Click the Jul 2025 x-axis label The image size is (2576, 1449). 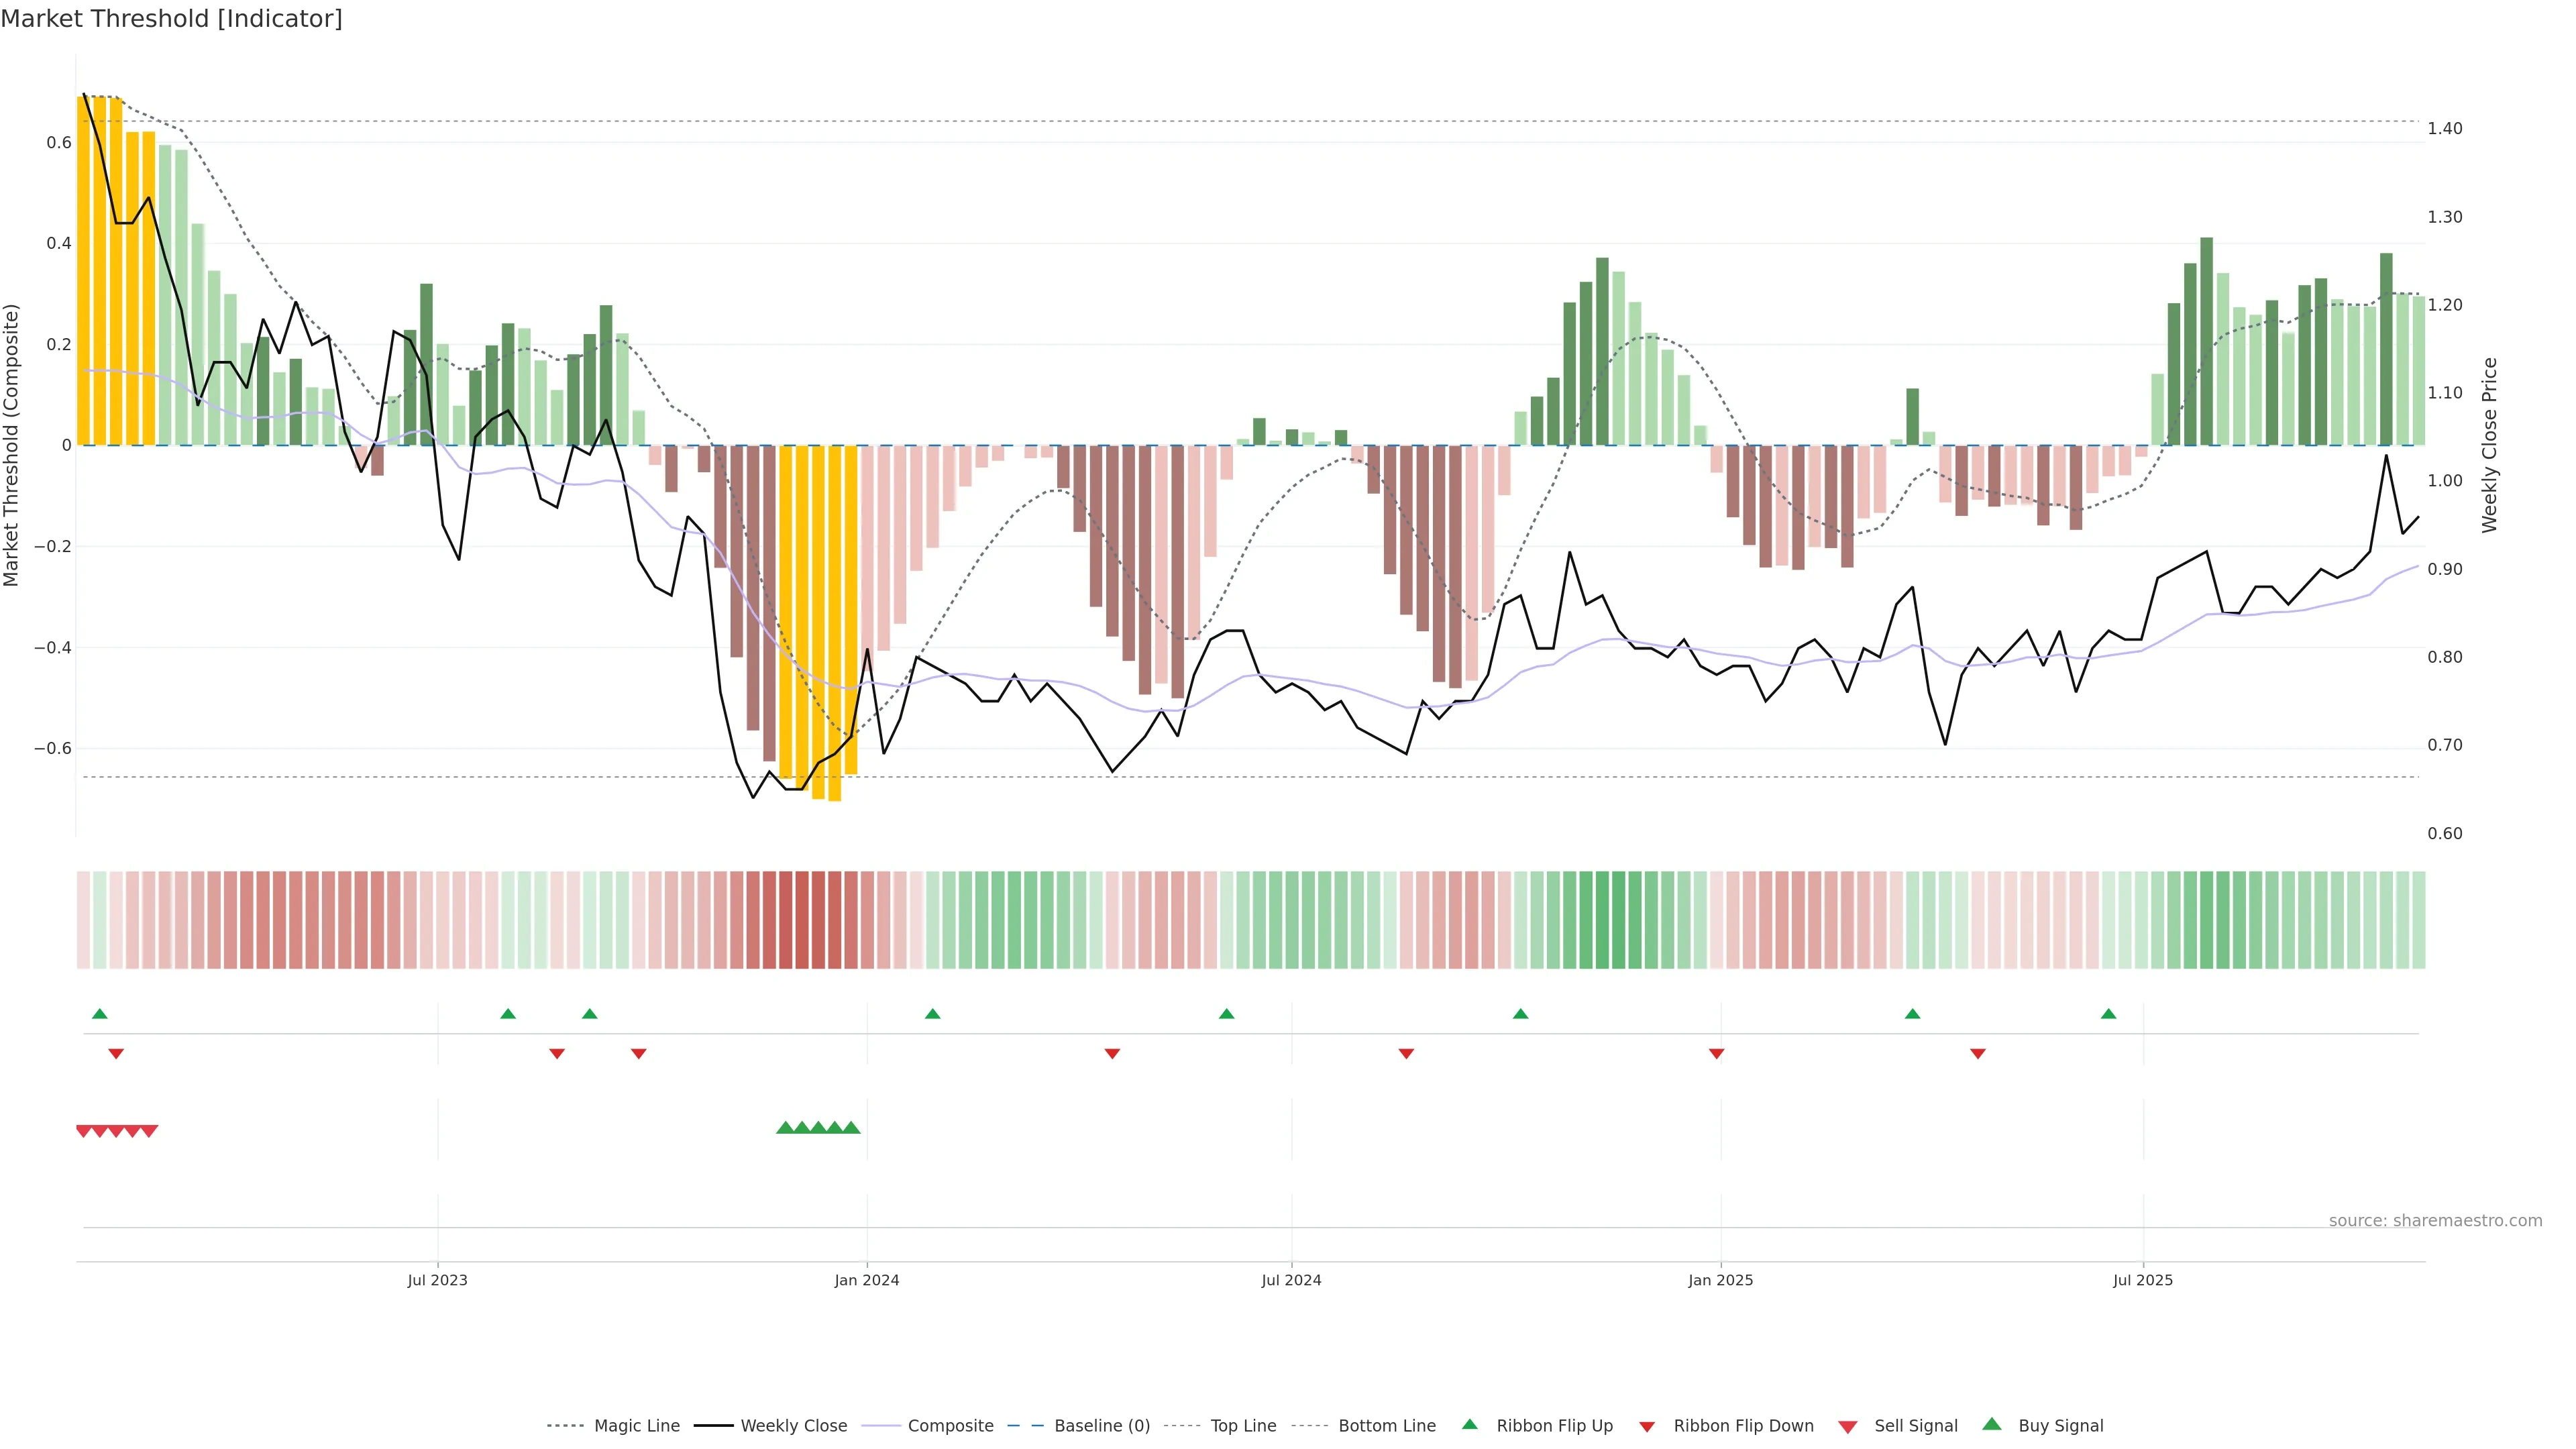tap(2142, 1280)
